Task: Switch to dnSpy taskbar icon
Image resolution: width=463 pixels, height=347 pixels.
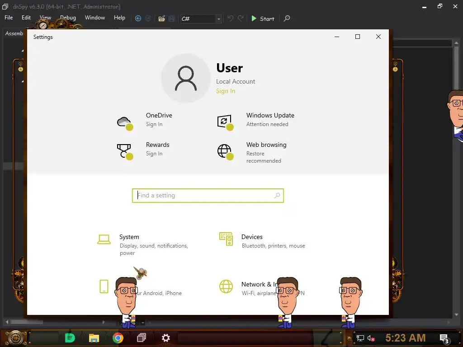Action: [142, 338]
